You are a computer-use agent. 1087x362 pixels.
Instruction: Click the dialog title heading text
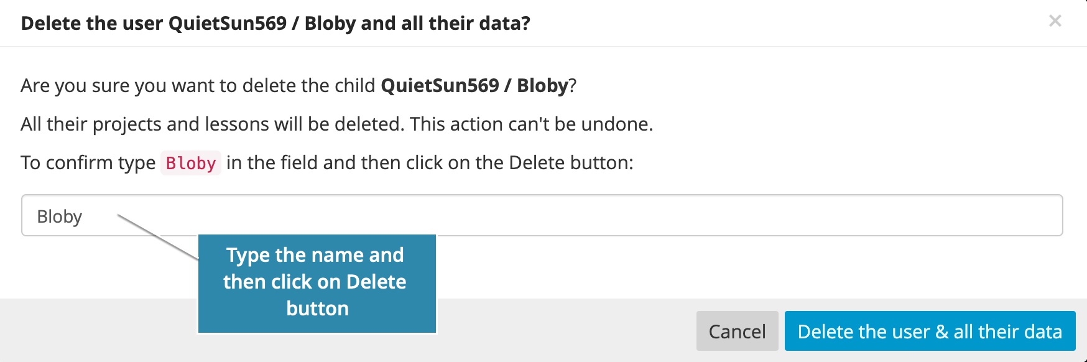(275, 24)
